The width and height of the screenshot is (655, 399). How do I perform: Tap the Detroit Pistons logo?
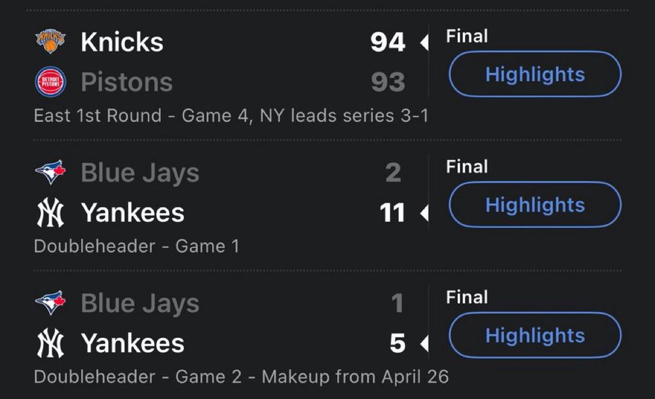[x=50, y=82]
